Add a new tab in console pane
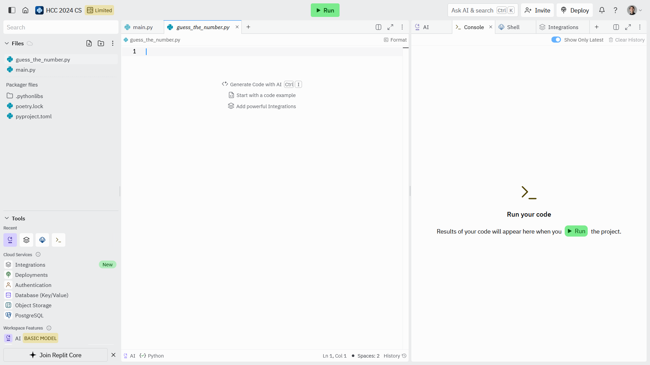The height and width of the screenshot is (365, 650). (597, 27)
